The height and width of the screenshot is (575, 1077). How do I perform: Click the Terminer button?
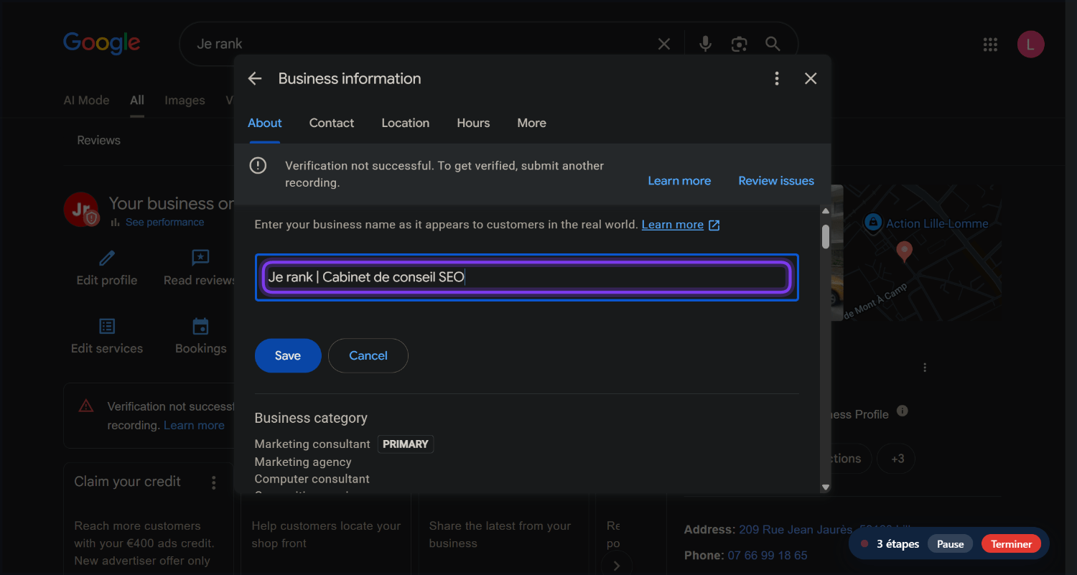tap(1011, 544)
